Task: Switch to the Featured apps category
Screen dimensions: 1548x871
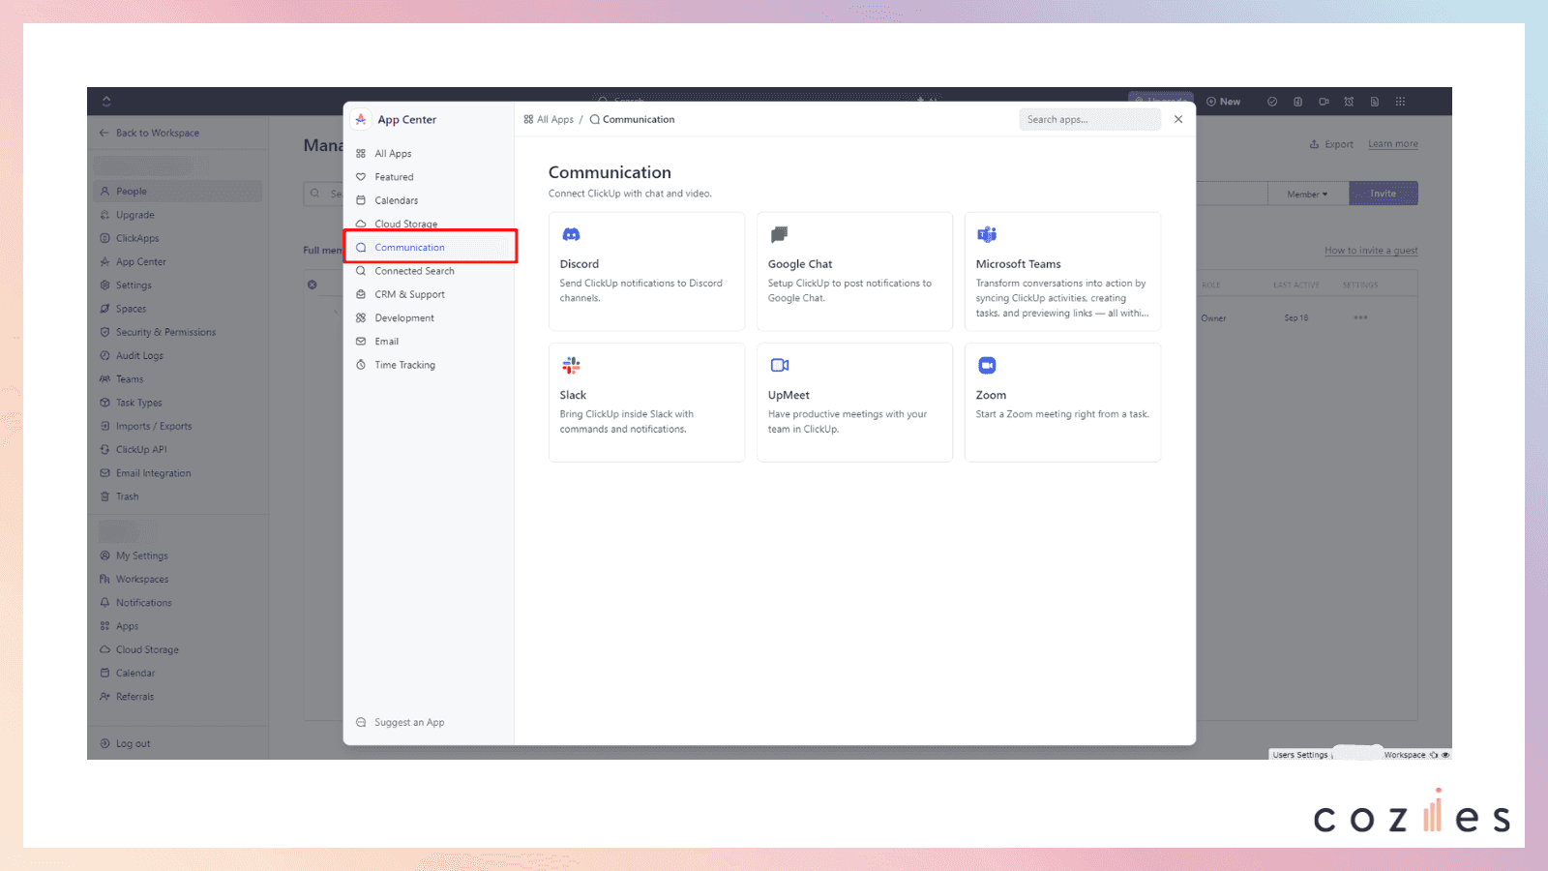Action: (392, 176)
